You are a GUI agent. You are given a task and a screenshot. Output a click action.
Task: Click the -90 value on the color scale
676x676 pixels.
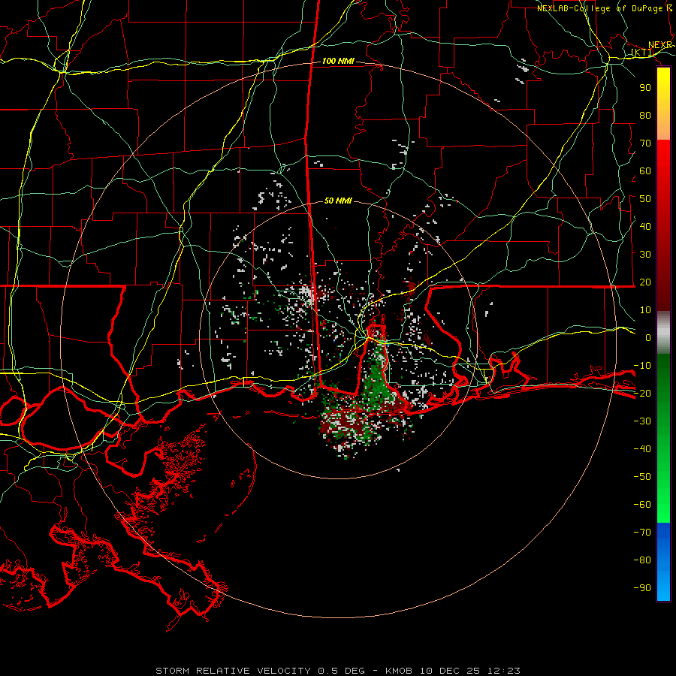(x=642, y=588)
